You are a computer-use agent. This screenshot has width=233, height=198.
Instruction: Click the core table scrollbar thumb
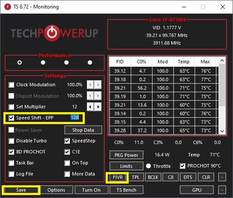(222, 85)
